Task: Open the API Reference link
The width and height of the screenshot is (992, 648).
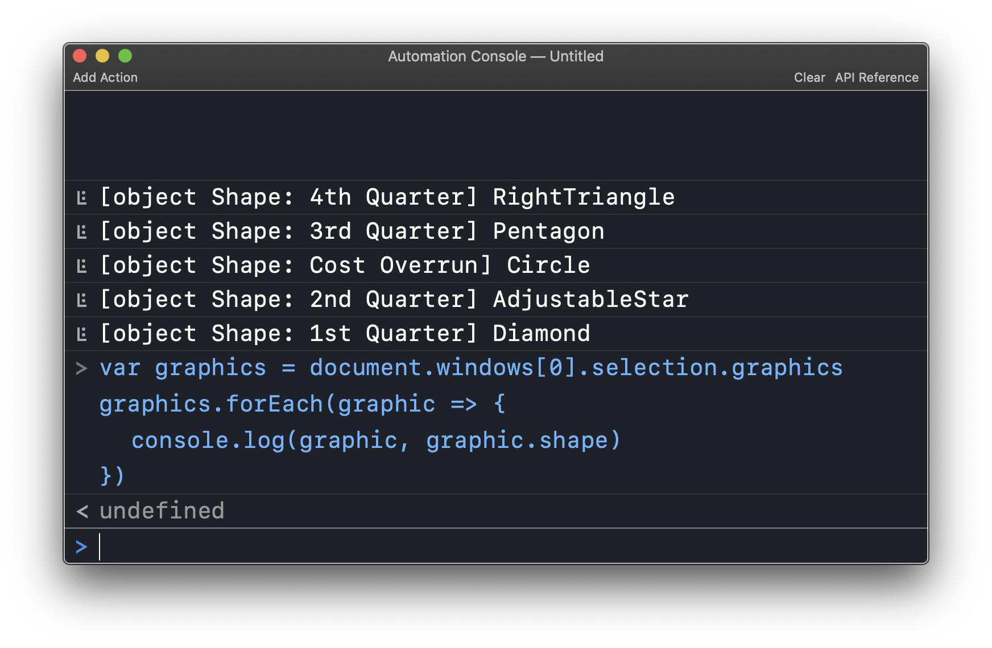Action: [877, 77]
